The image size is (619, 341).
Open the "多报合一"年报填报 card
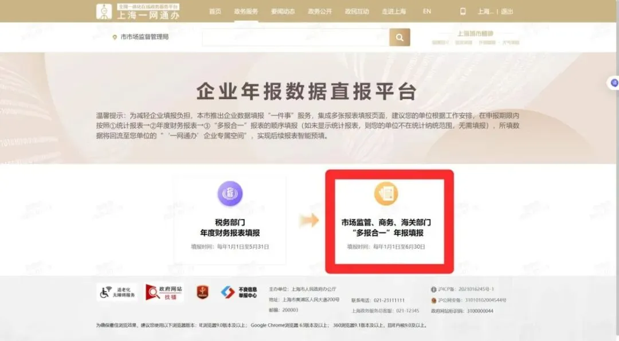pyautogui.click(x=389, y=221)
